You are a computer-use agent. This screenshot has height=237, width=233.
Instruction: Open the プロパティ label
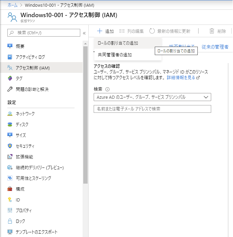tap(24, 210)
